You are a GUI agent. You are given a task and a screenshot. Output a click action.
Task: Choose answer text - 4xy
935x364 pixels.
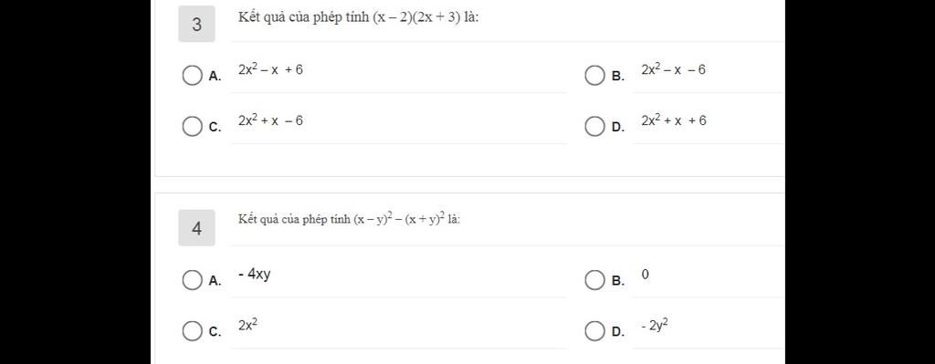(x=255, y=275)
